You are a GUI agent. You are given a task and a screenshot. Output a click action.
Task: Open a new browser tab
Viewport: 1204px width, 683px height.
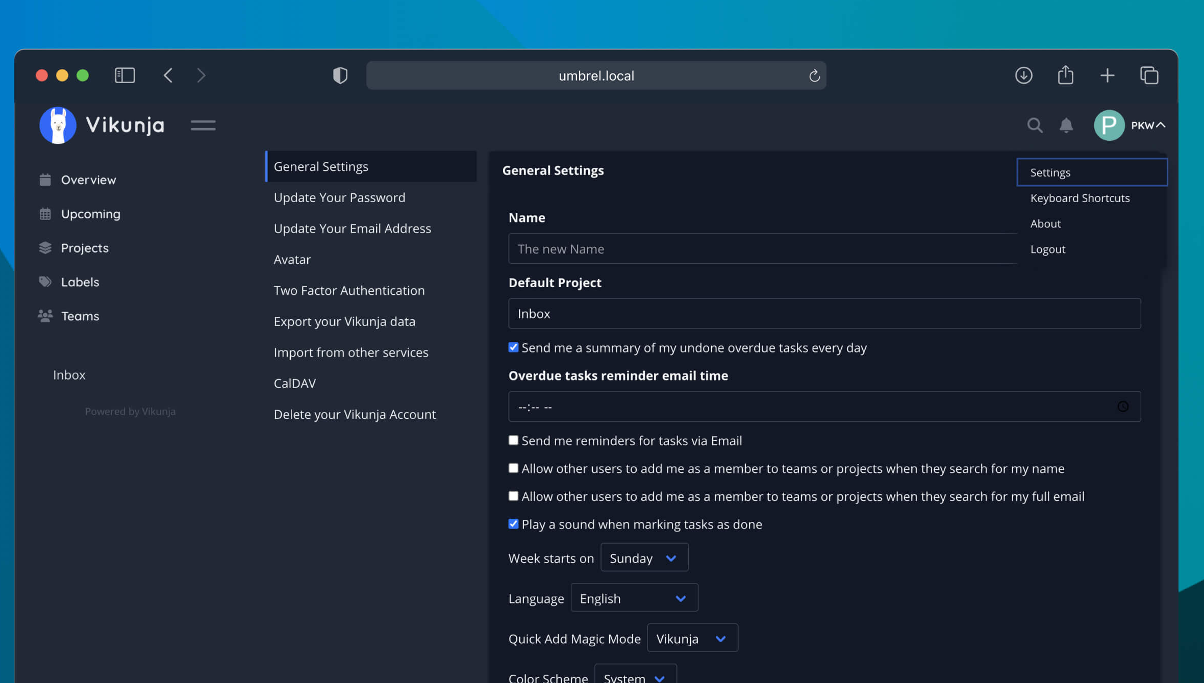(x=1107, y=75)
